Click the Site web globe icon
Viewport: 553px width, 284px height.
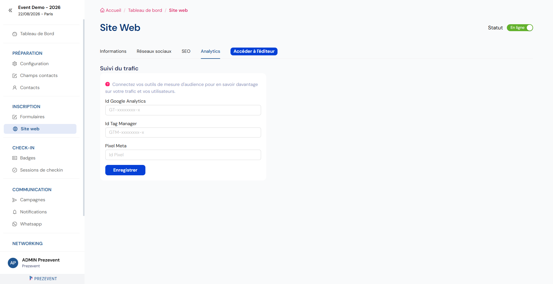pos(15,129)
